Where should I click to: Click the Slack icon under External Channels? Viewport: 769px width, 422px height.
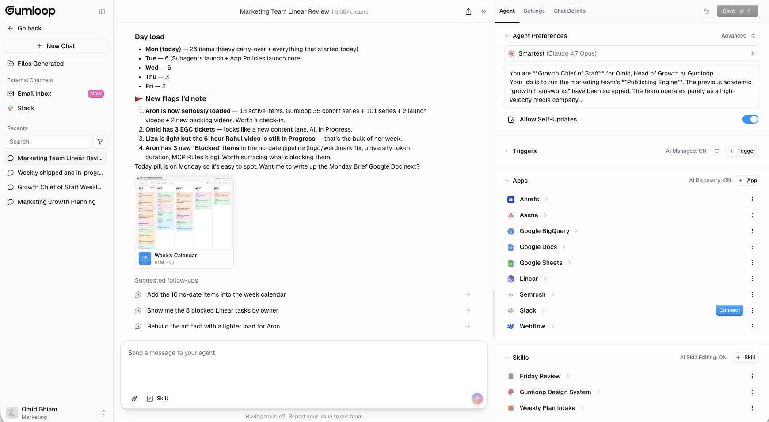click(11, 108)
